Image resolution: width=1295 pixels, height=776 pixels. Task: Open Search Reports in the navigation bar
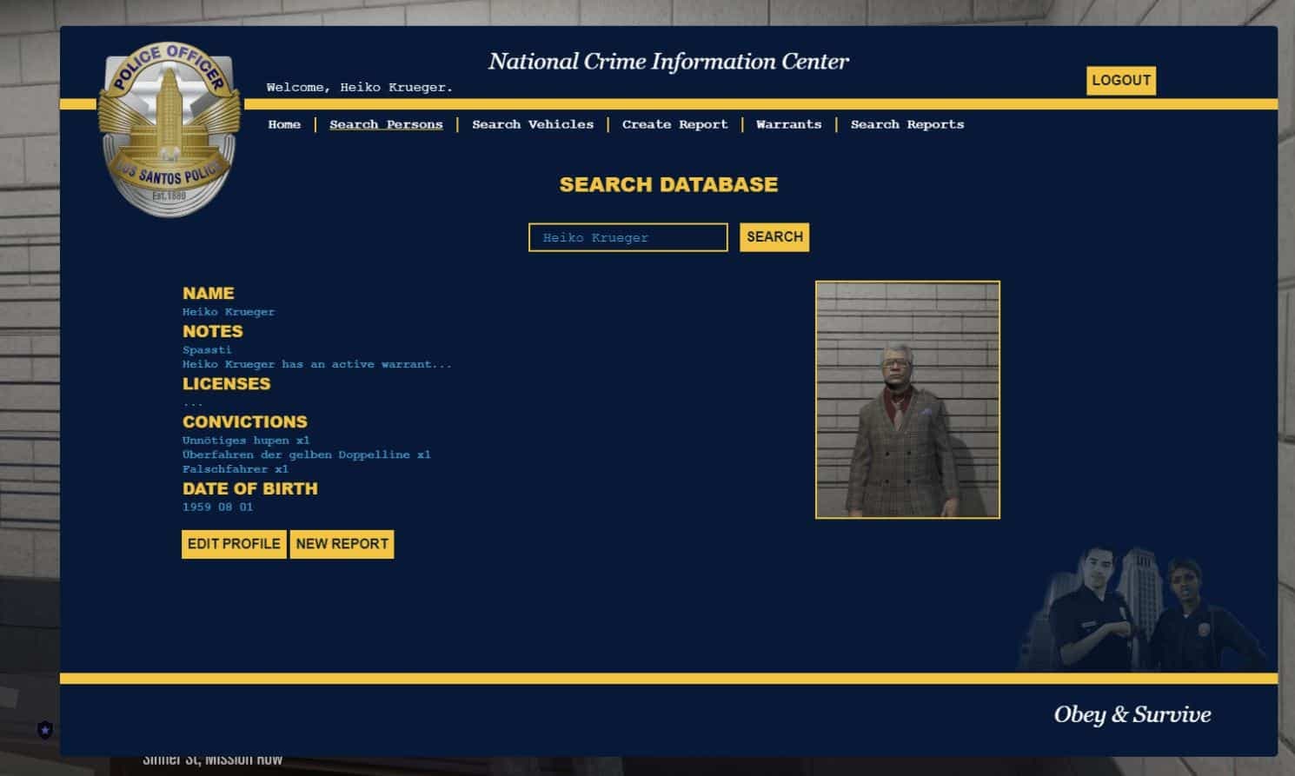[x=906, y=124]
